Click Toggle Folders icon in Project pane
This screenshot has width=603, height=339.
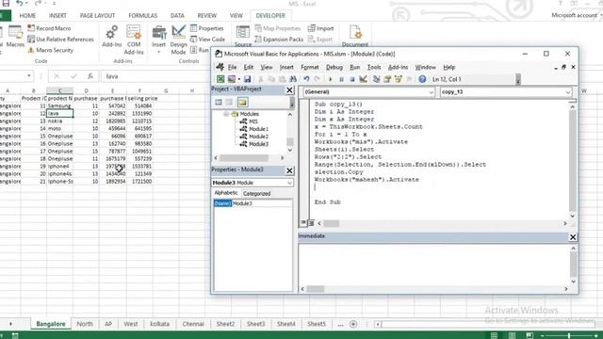coord(242,103)
